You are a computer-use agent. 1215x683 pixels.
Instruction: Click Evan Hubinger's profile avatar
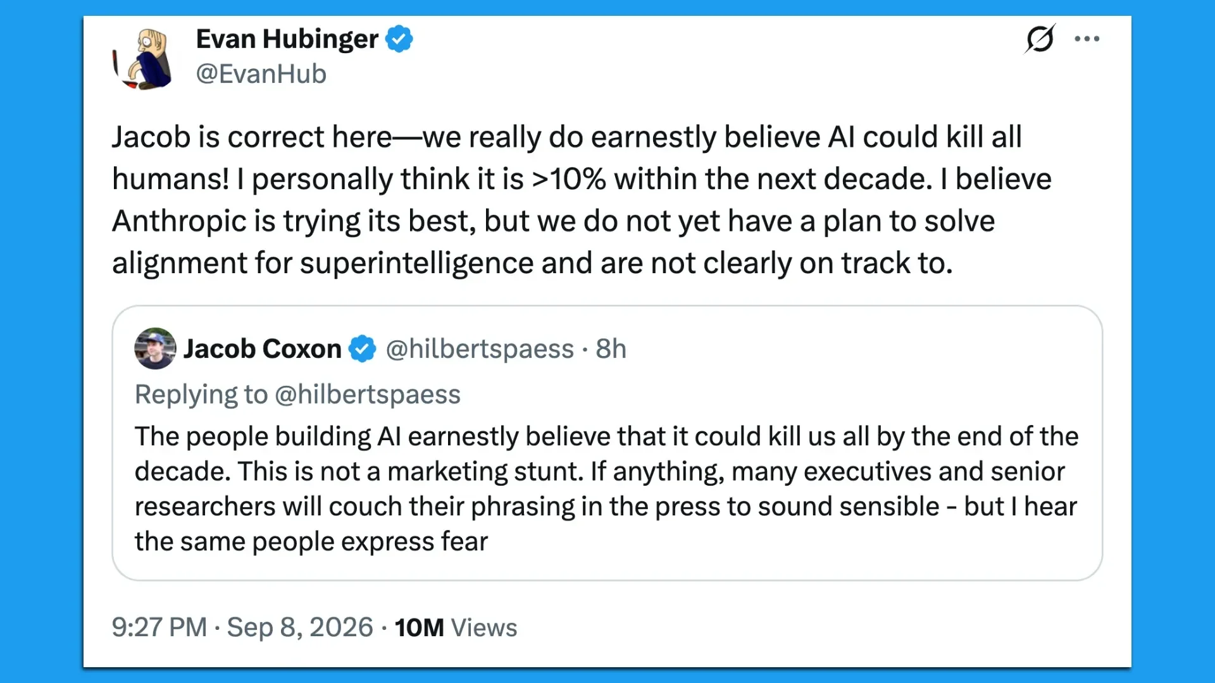[x=144, y=58]
